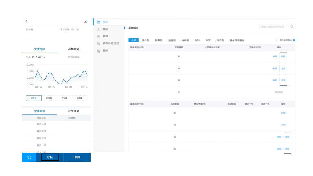
Task: Click the 暂停购买 status text
Action: tap(279, 92)
